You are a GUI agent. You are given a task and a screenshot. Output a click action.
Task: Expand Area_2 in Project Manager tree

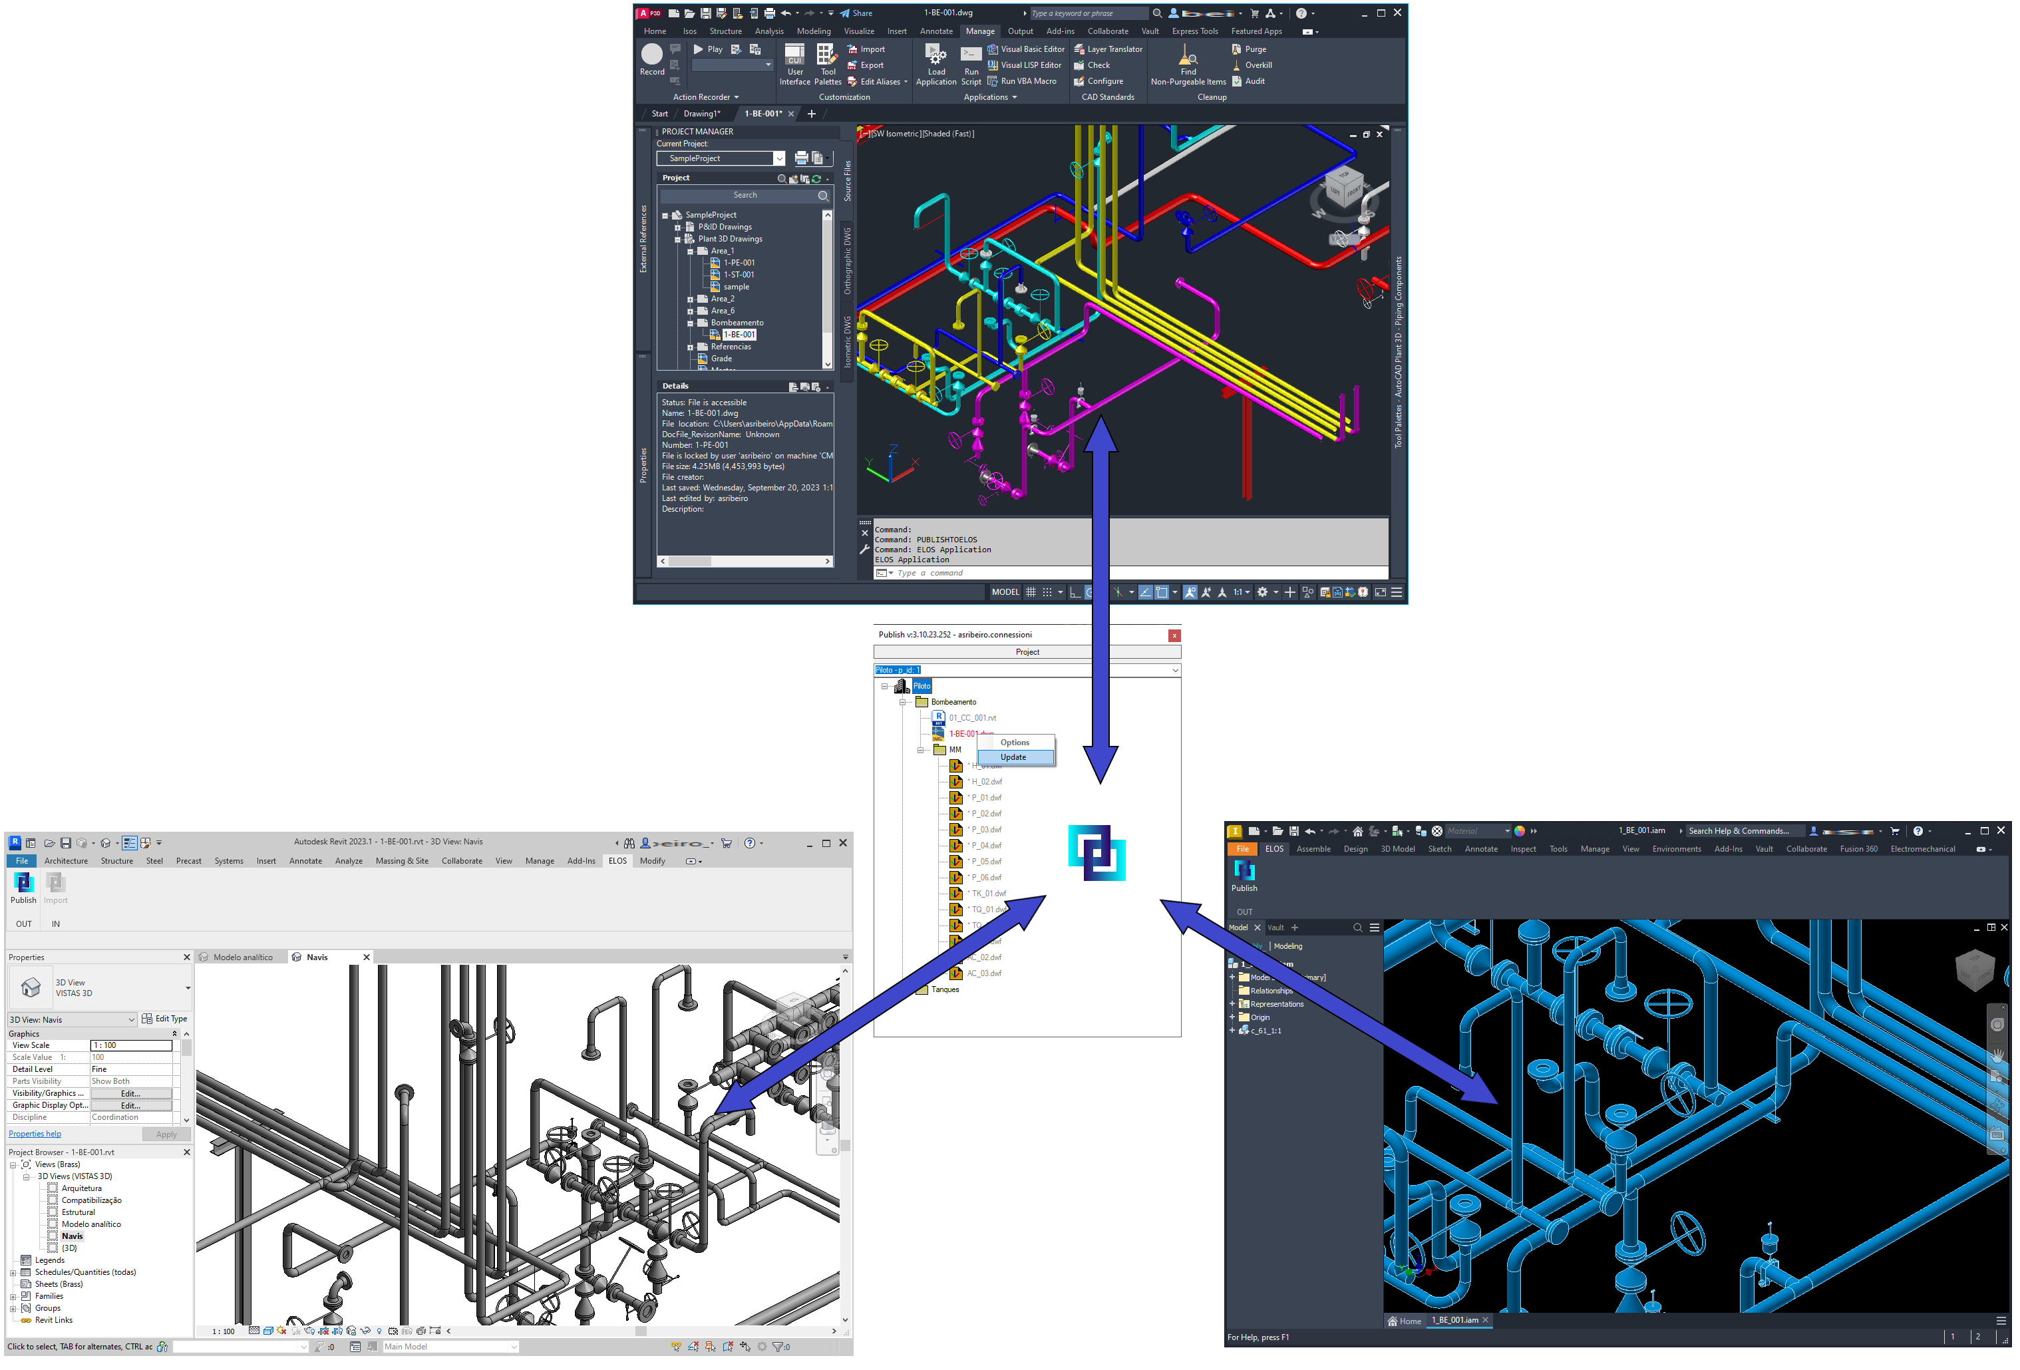(690, 299)
